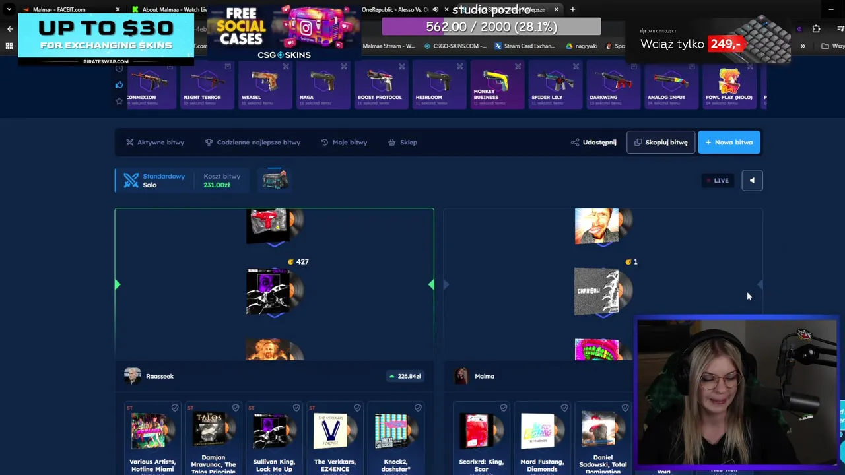Open the Naga skin drop card
Viewport: 845px width, 475px height.
323,84
